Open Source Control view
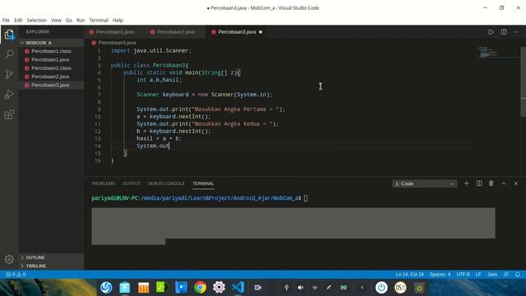This screenshot has height=296, width=526. pos(9,74)
